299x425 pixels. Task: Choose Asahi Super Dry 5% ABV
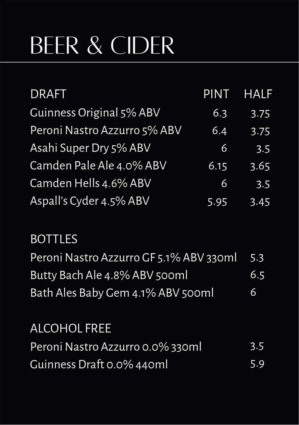[90, 148]
